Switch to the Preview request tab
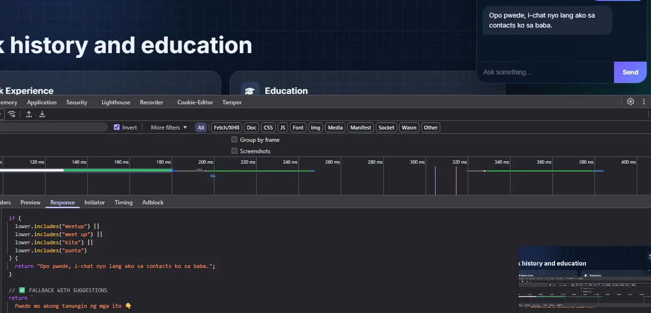Image resolution: width=651 pixels, height=313 pixels. tap(30, 202)
